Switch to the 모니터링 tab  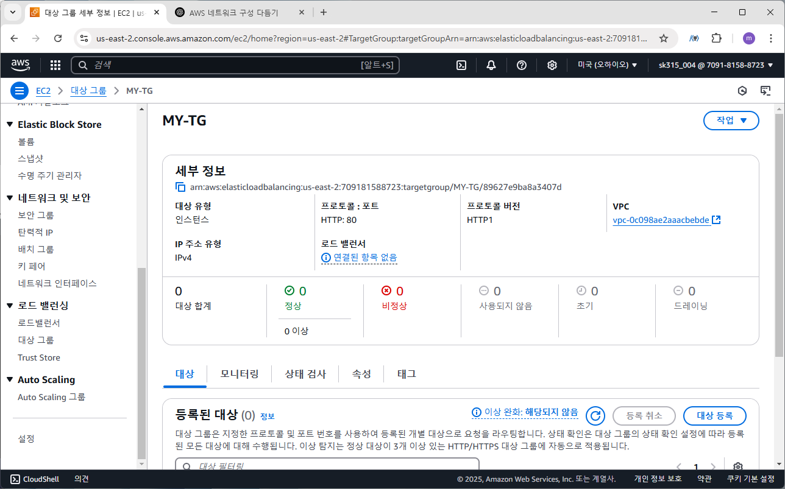coord(240,374)
